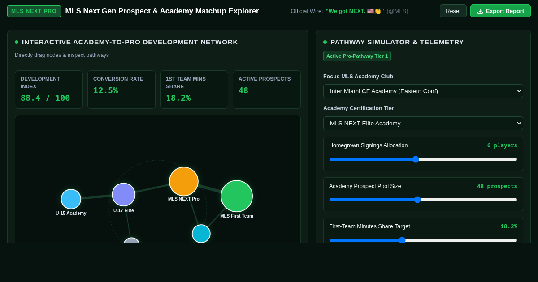
Task: Click the Reset button
Action: pyautogui.click(x=453, y=11)
